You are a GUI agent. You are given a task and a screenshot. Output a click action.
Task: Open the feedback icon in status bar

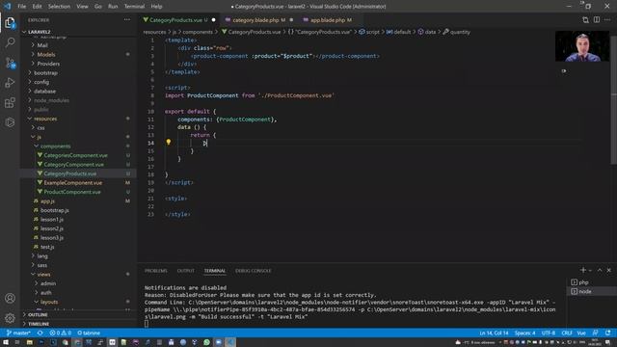[596, 333]
